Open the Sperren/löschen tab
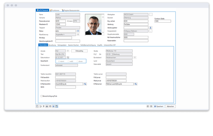The width and height of the screenshot is (213, 136). 73,45
